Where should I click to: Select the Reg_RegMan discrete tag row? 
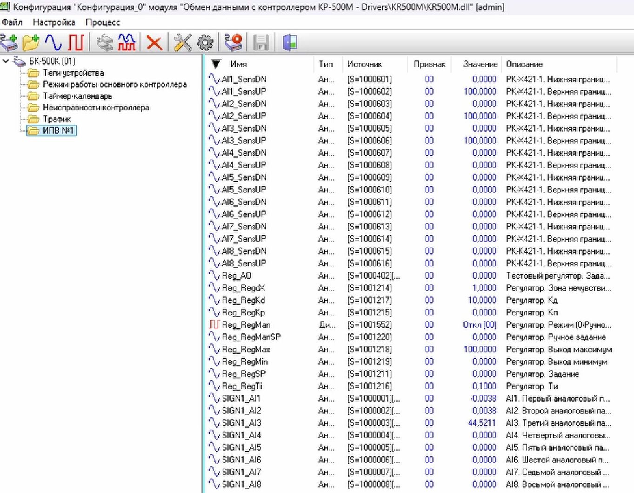(246, 325)
